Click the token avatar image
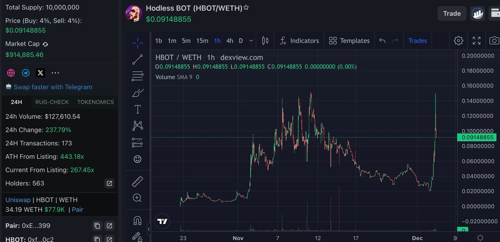500x242 pixels. [134, 13]
